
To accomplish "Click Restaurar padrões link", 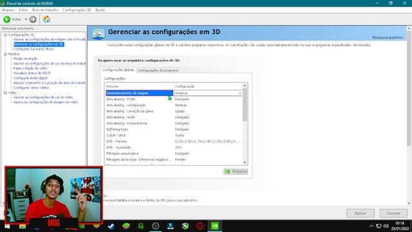I will [388, 37].
